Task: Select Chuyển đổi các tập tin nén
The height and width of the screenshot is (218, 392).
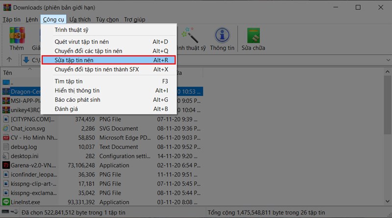Action: [x=109, y=51]
